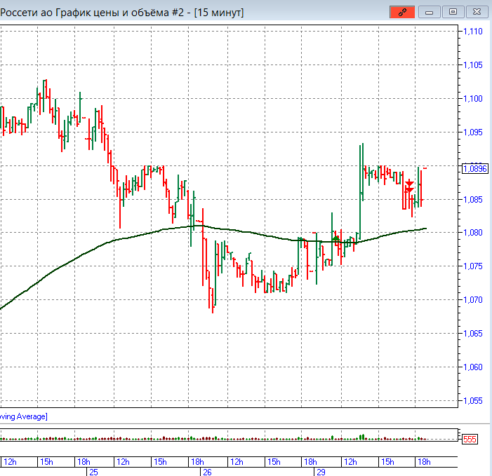Viewport: 492px width, 476px height.
Task: Maximize the chart window
Action: click(453, 12)
